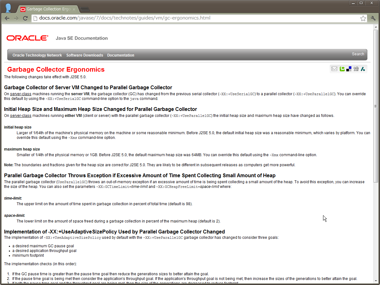Click the browser Back arrow button
The image size is (380, 285).
point(7,18)
